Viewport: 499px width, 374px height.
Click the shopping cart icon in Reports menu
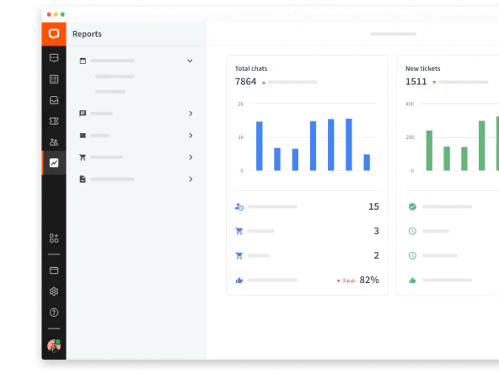tap(83, 158)
